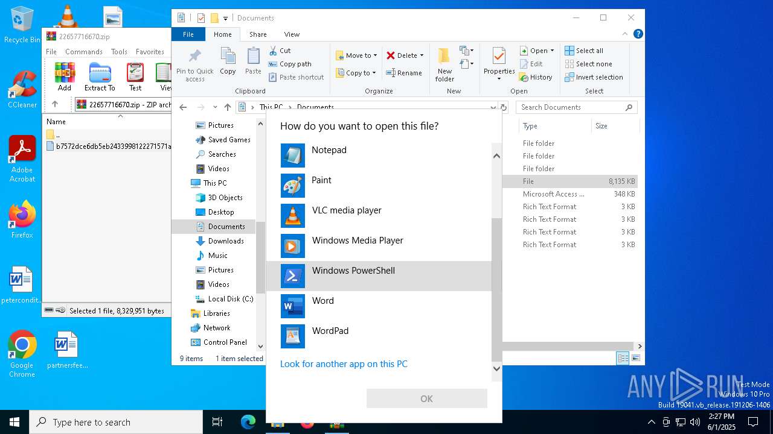Collapse the Explorer ribbon with chevron
This screenshot has height=434, width=773.
tap(625, 34)
